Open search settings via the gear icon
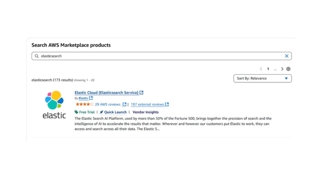 tap(288, 69)
